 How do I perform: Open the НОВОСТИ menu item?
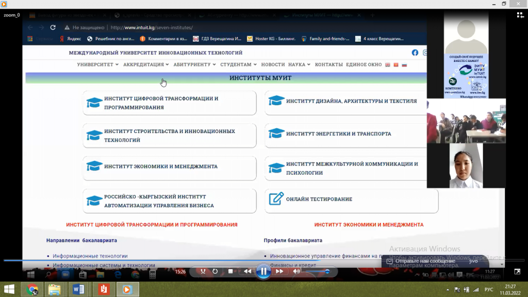click(273, 64)
